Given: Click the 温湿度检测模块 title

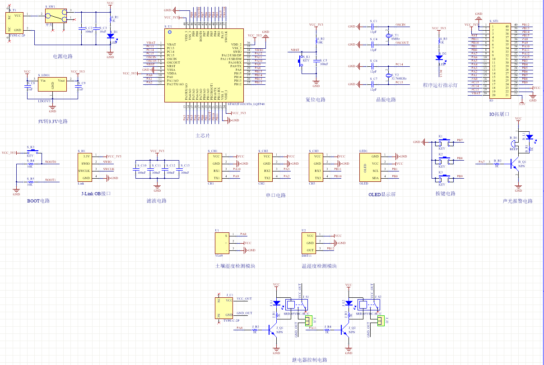Looking at the screenshot, I should click(319, 266).
